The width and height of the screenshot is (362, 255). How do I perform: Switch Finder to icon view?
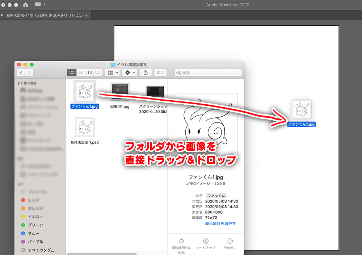pyautogui.click(x=72, y=72)
